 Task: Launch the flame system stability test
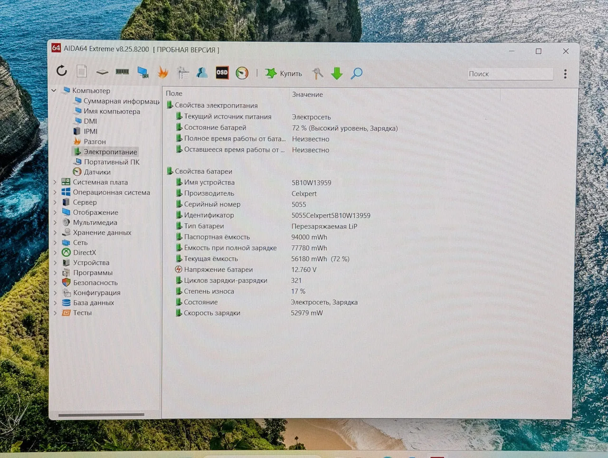pyautogui.click(x=163, y=72)
